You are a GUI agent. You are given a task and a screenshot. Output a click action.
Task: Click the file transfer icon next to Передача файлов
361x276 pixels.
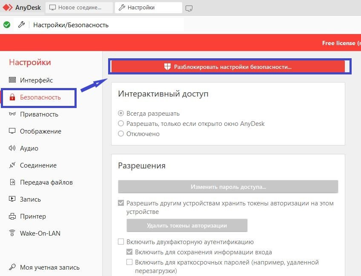click(12, 182)
